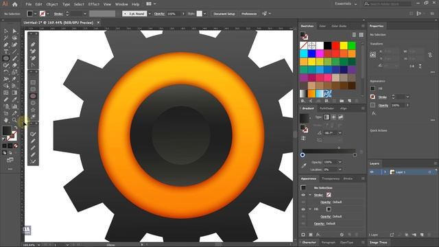Open the File menu

(x=29, y=4)
